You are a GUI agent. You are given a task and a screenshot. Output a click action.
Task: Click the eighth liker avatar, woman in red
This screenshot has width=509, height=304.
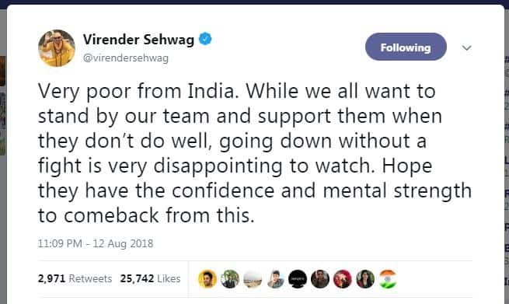pos(365,279)
